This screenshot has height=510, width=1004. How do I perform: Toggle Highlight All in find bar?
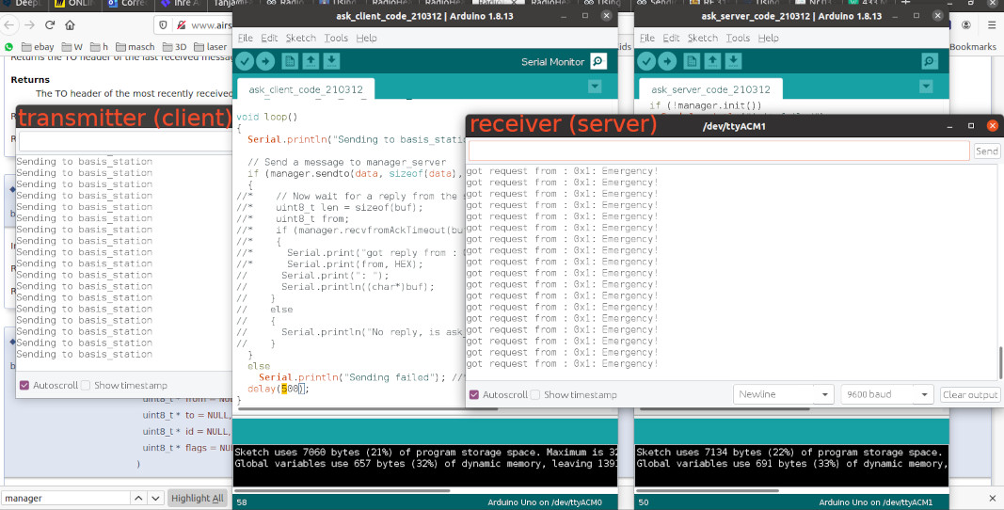click(198, 498)
